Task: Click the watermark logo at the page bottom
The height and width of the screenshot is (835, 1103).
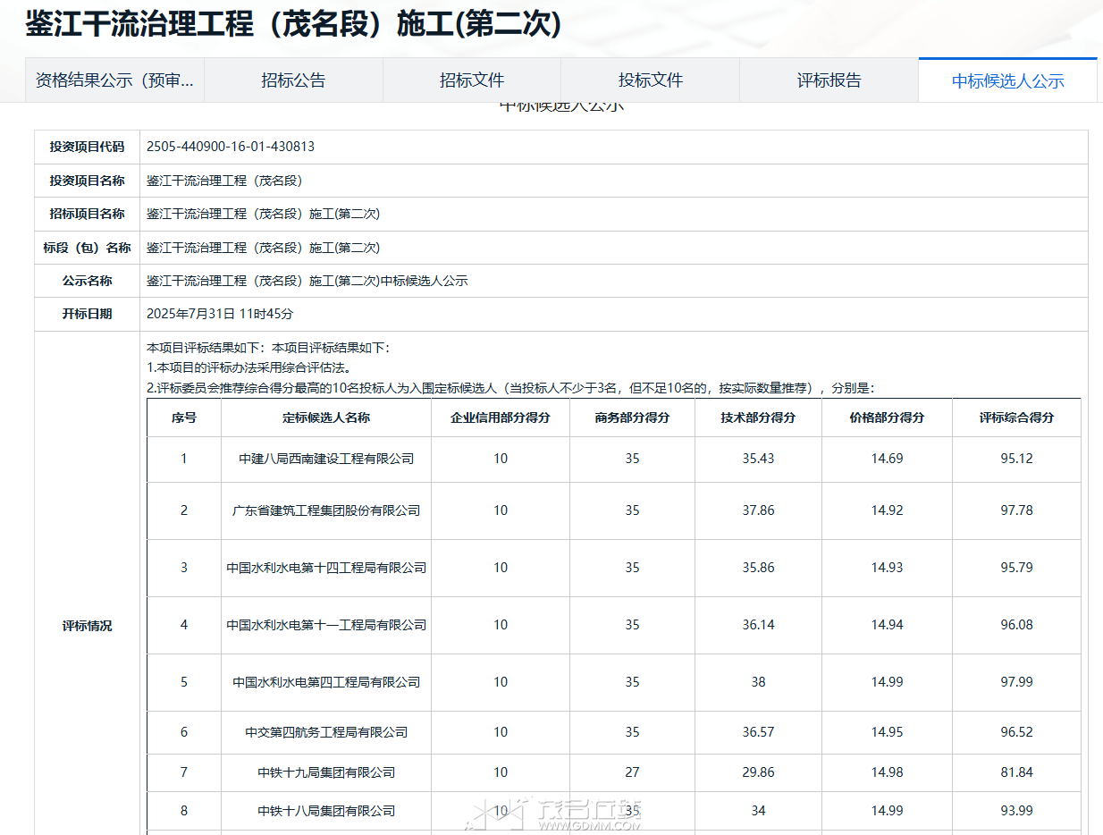Action: (x=557, y=814)
